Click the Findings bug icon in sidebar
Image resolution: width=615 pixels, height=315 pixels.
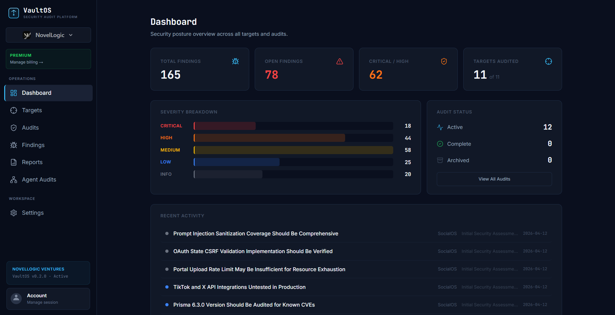(x=14, y=145)
